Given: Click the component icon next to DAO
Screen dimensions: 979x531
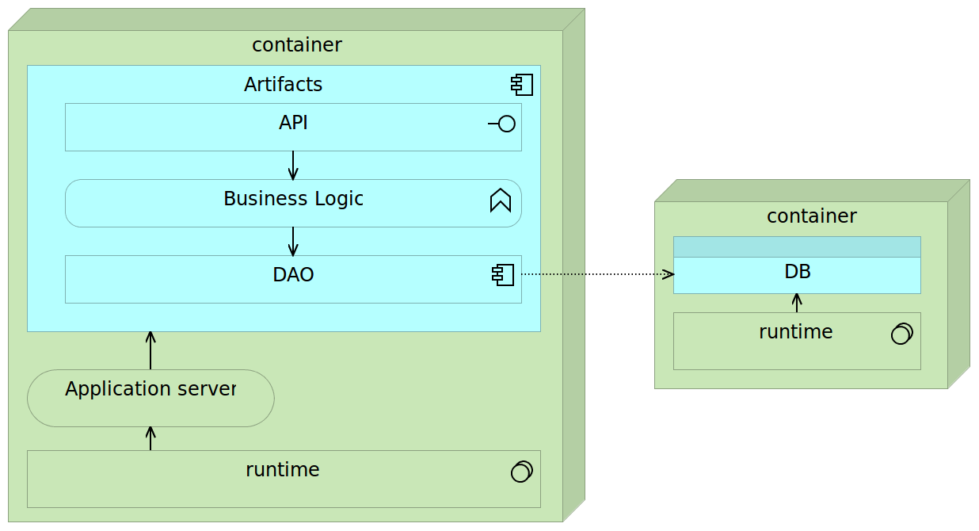Looking at the screenshot, I should pyautogui.click(x=502, y=275).
